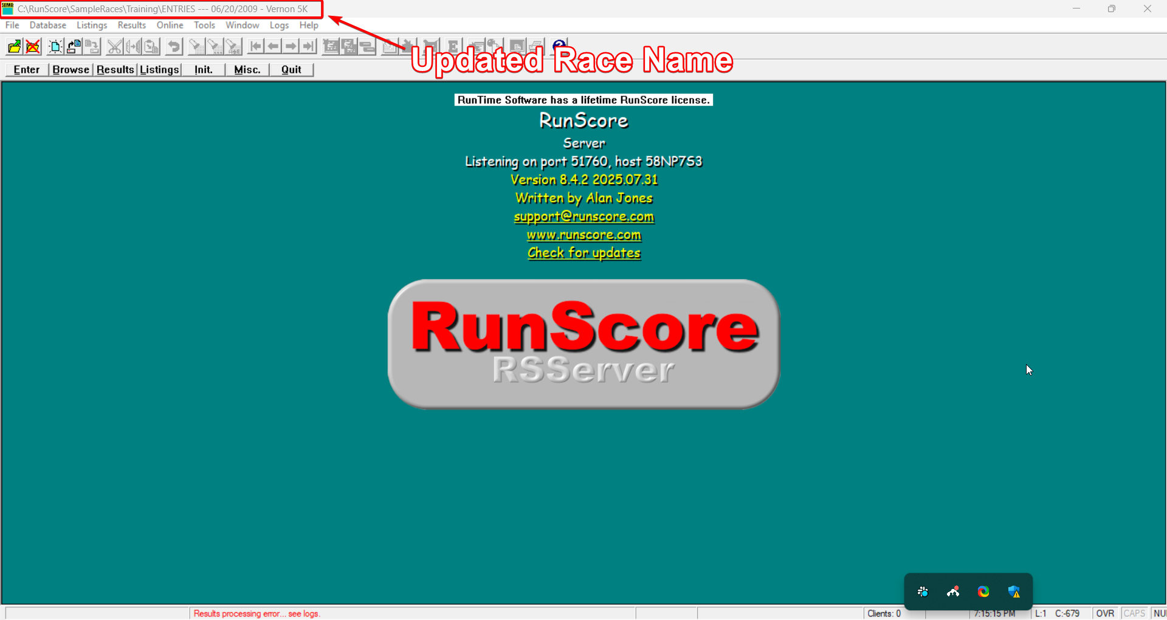
Task: Click 'Version 8.4.2 2025.07.31' text
Action: [x=583, y=180]
